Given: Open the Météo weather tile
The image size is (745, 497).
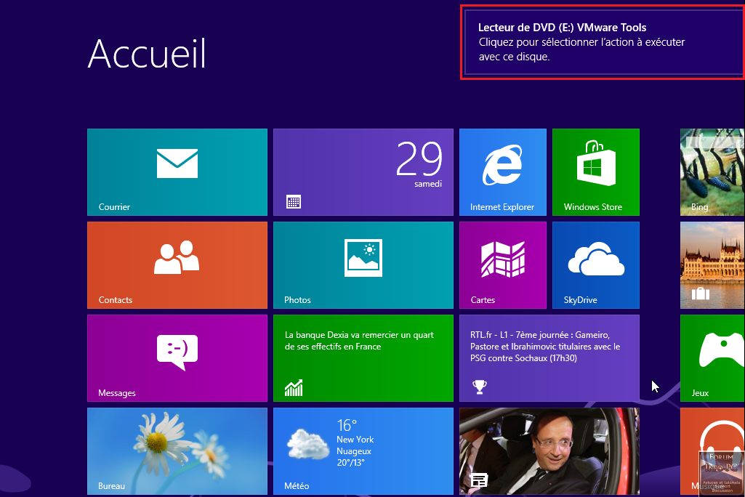Looking at the screenshot, I should tap(363, 451).
